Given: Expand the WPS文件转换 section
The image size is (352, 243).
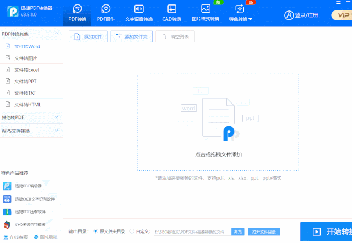Looking at the screenshot, I should (31, 131).
